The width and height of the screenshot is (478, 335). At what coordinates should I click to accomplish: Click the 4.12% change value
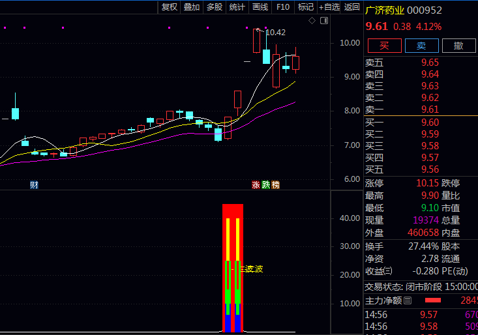click(x=428, y=27)
